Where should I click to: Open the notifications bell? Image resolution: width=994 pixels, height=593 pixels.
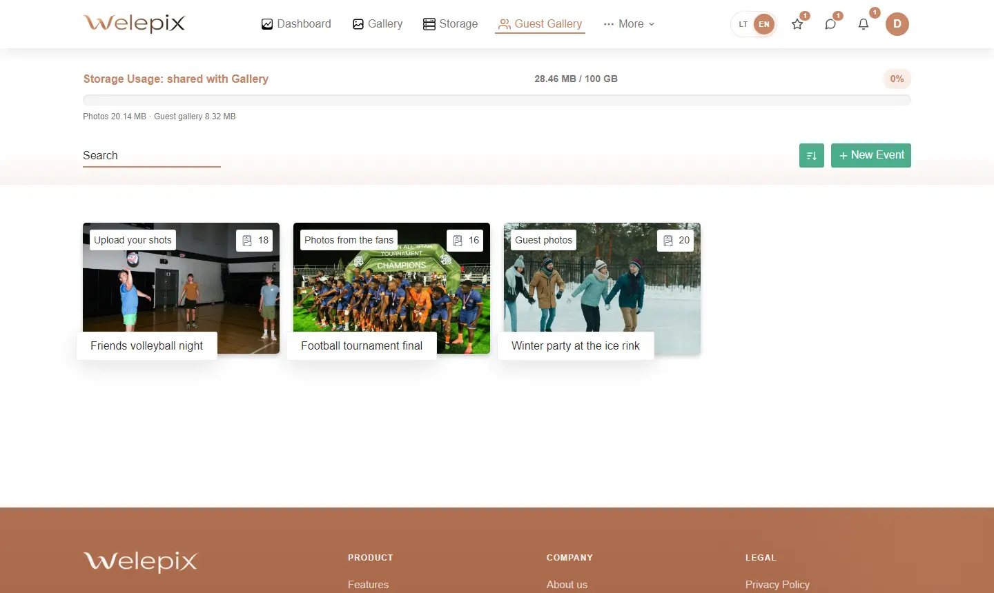[x=864, y=24]
